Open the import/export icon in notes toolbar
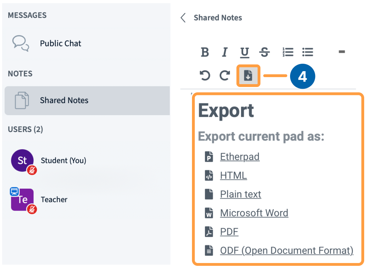Image resolution: width=367 pixels, height=269 pixels. [x=248, y=76]
